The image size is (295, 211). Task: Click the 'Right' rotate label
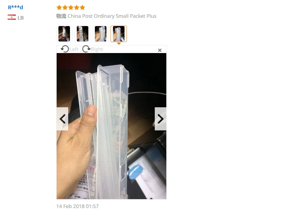coord(97,49)
